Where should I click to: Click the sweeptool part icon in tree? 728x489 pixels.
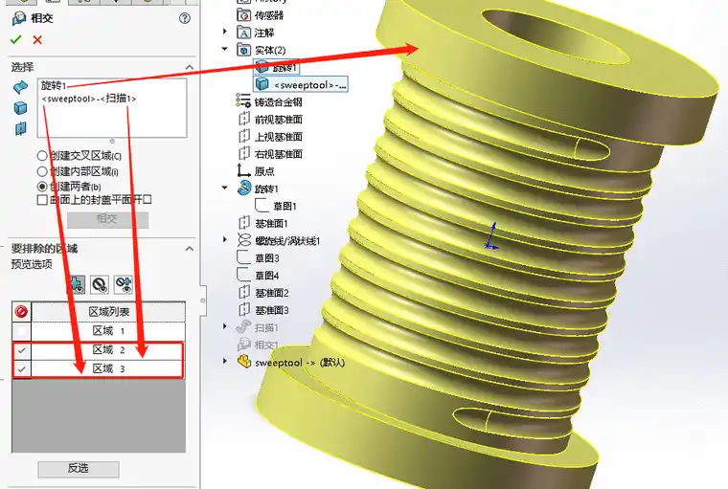pyautogui.click(x=244, y=362)
